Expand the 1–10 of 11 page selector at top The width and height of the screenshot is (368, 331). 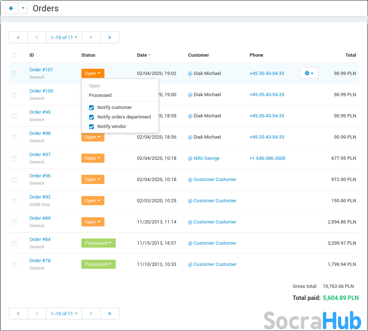tap(64, 37)
